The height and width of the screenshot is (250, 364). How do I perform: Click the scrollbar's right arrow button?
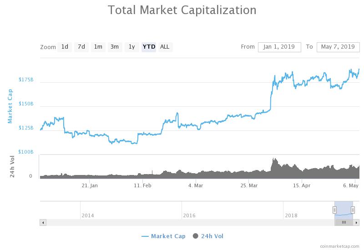click(356, 222)
